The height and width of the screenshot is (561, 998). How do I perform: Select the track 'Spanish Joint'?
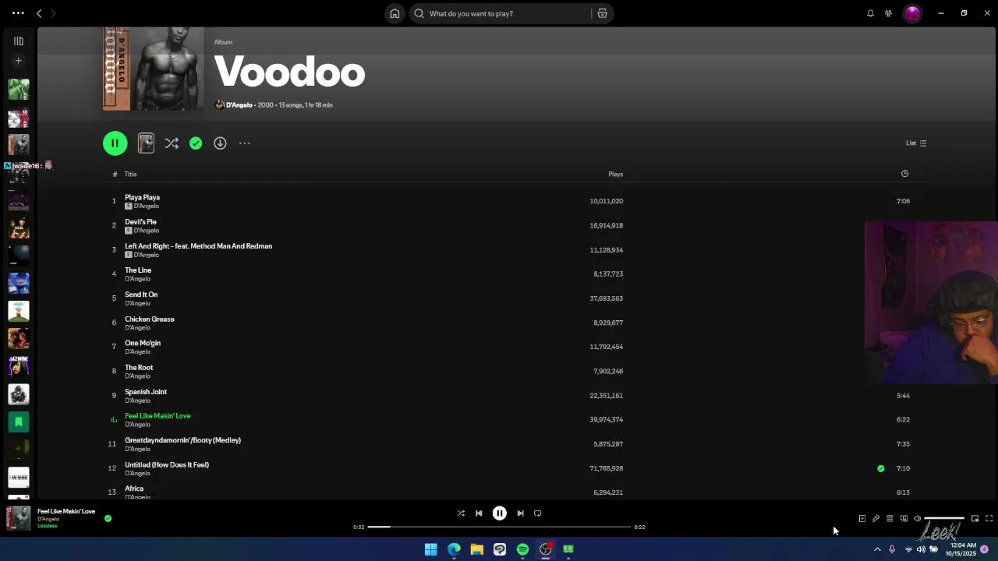(x=146, y=392)
